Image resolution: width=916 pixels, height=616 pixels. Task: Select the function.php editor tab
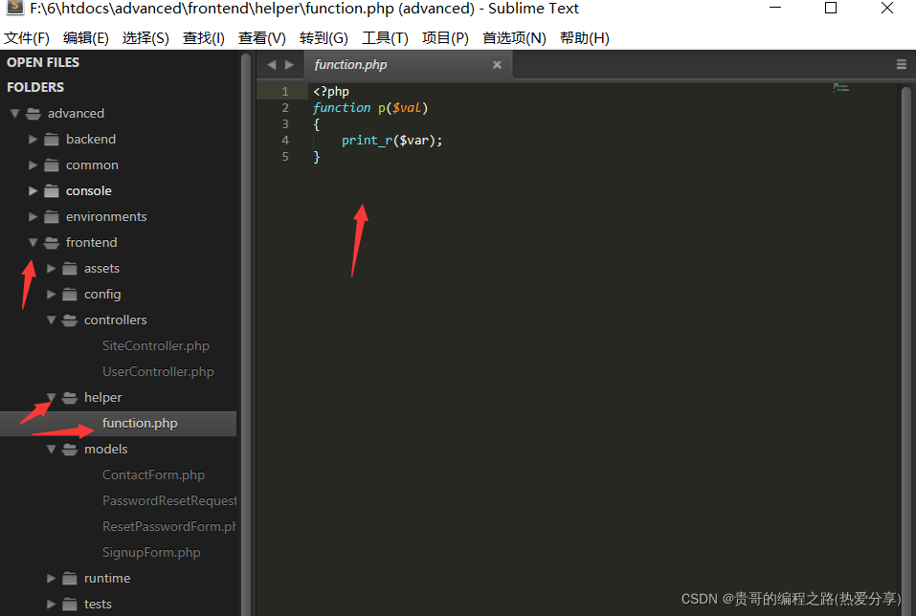tap(407, 65)
